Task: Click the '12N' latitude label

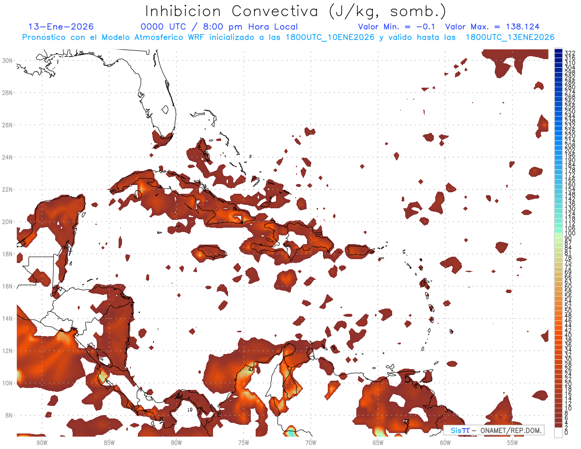Action: click(8, 351)
